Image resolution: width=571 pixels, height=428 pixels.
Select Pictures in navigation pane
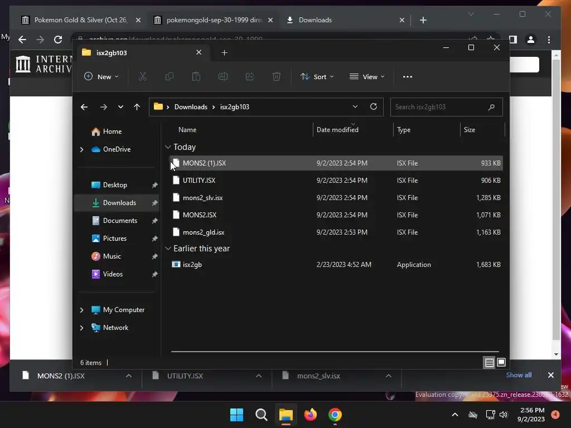(115, 239)
